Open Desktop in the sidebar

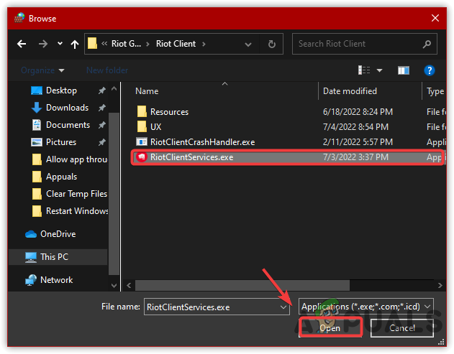[x=61, y=90]
